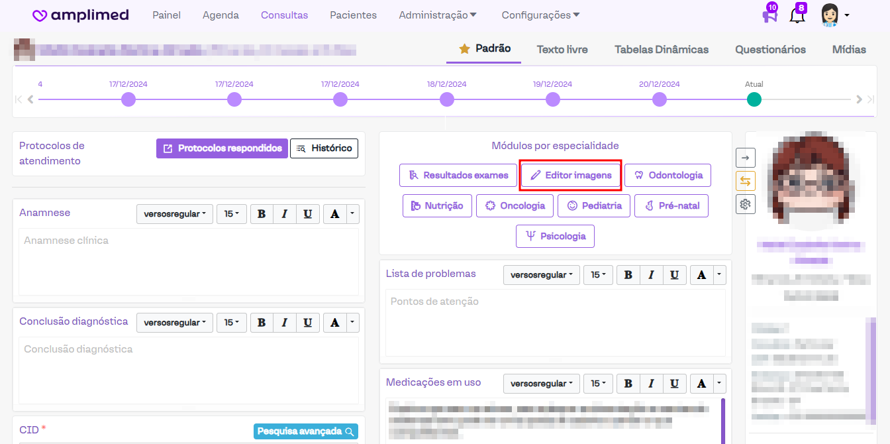Click the Protocolos respondidos button
This screenshot has height=444, width=890.
click(x=222, y=148)
